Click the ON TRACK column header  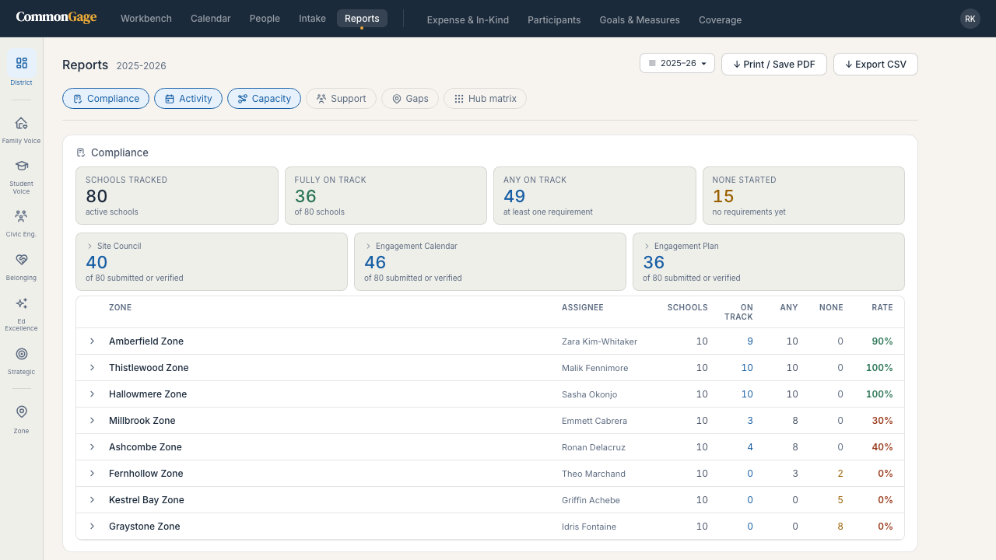[738, 312]
